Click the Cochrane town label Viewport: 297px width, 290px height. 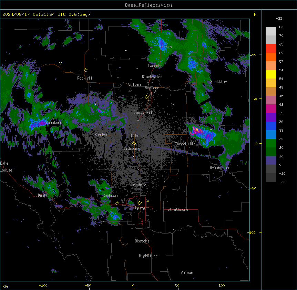(x=111, y=196)
